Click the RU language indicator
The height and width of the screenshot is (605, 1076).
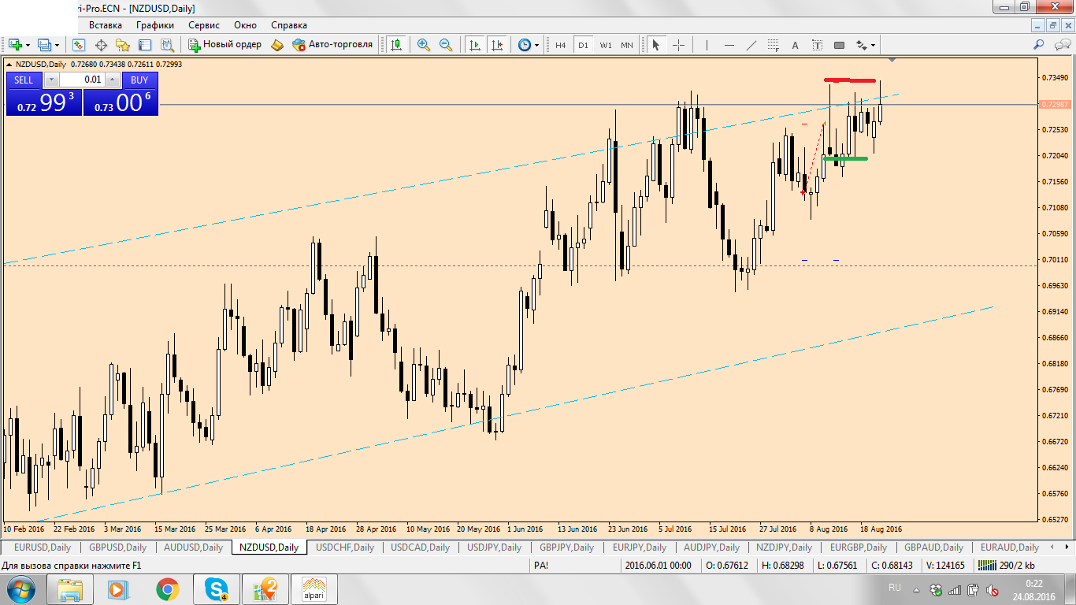click(895, 588)
